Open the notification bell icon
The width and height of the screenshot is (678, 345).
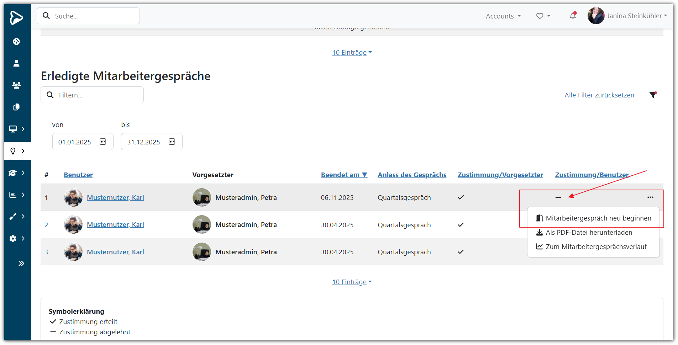573,16
